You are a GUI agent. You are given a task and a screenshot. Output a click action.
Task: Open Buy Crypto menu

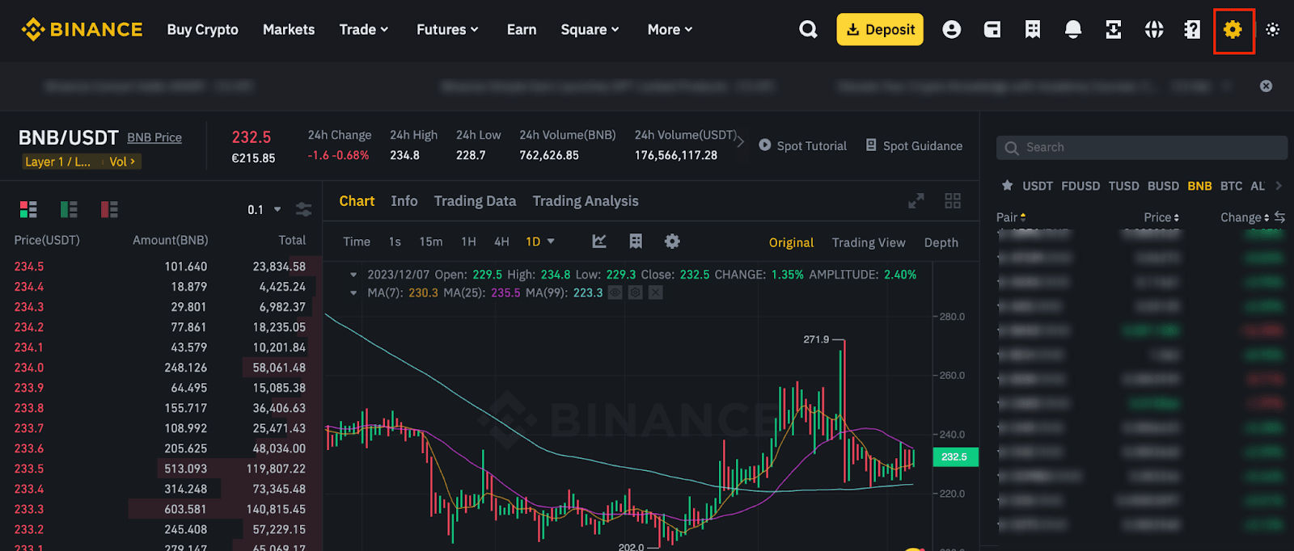pyautogui.click(x=203, y=30)
